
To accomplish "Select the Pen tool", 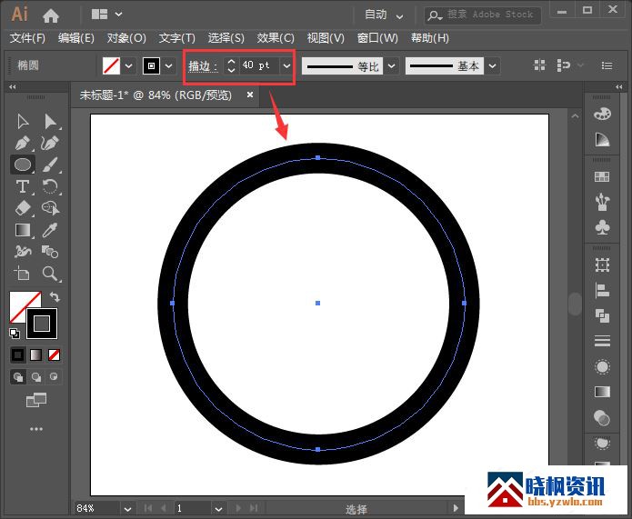I will coord(23,143).
